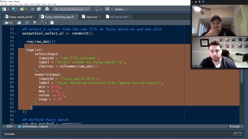Image resolution: width=248 pixels, height=139 pixels.
Task: Click the top participant video in call window
Action: click(220, 20)
